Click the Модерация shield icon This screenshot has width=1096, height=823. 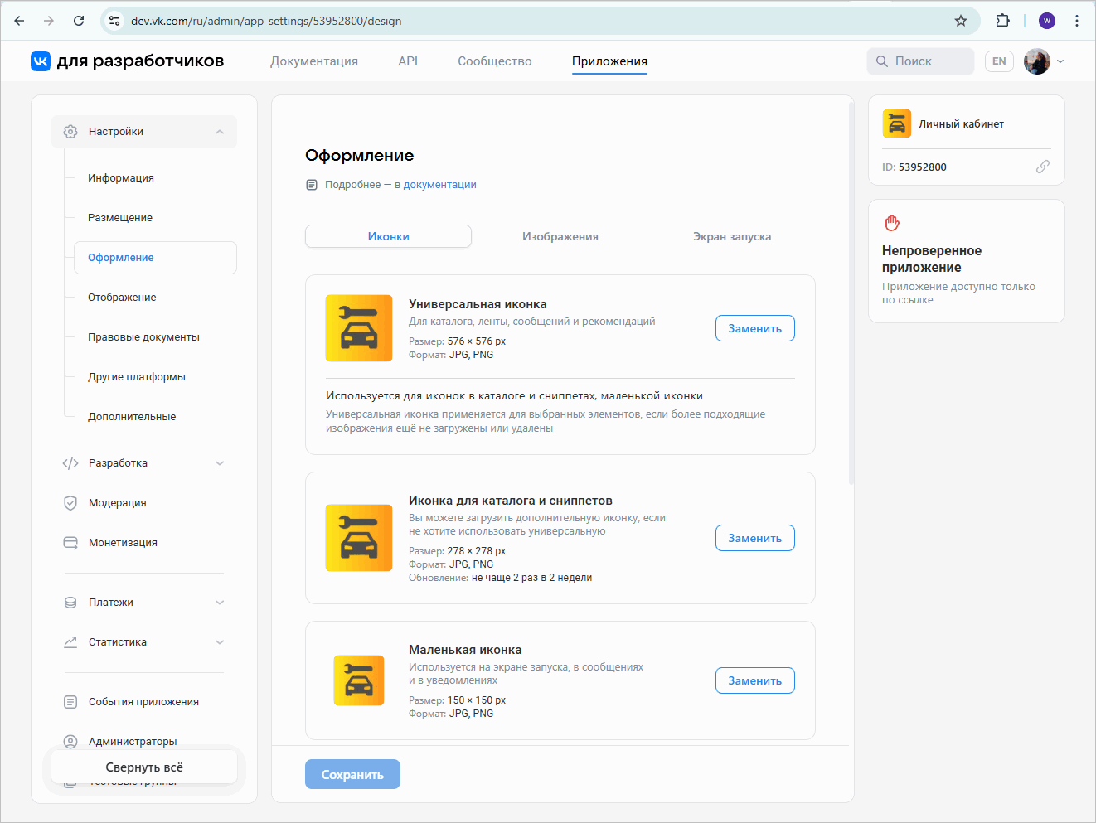pyautogui.click(x=71, y=502)
